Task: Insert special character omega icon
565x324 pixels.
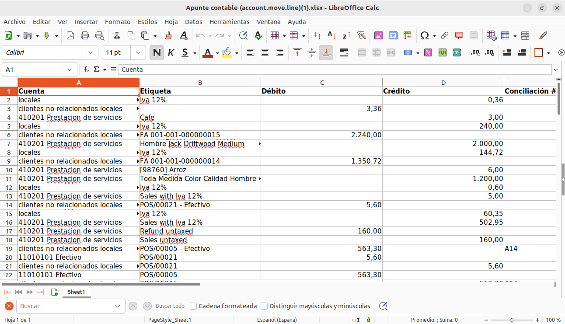Action: coord(424,36)
